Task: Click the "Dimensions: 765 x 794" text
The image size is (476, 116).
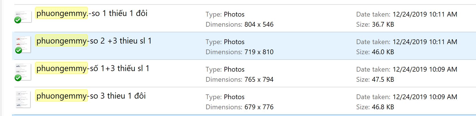Action: point(239,79)
